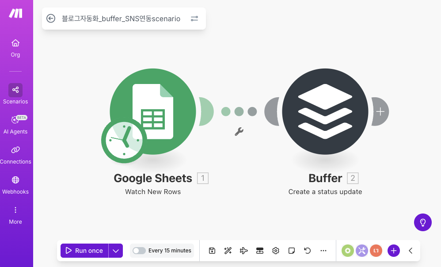Open the three-dot more options in toolbar
The height and width of the screenshot is (267, 441).
(x=323, y=251)
